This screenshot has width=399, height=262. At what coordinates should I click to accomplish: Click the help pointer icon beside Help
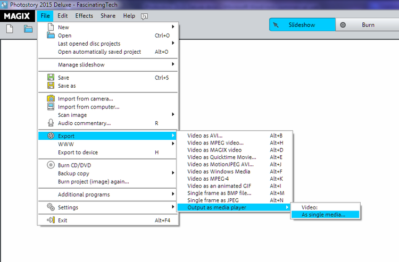coord(144,16)
